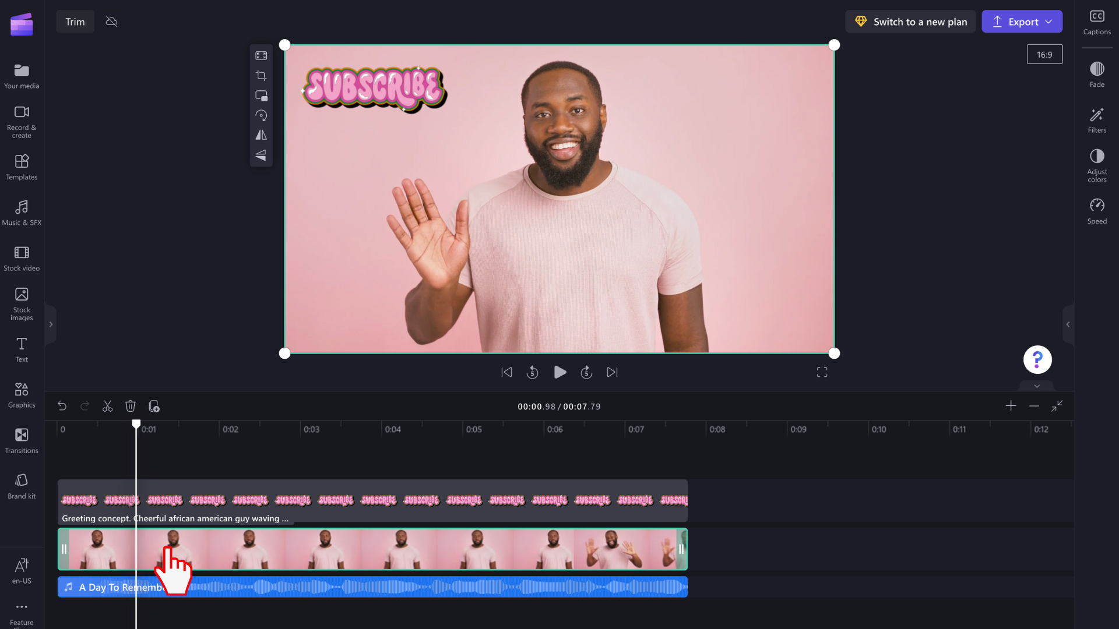The height and width of the screenshot is (629, 1119).
Task: Open the Templates panel tab
Action: point(21,167)
